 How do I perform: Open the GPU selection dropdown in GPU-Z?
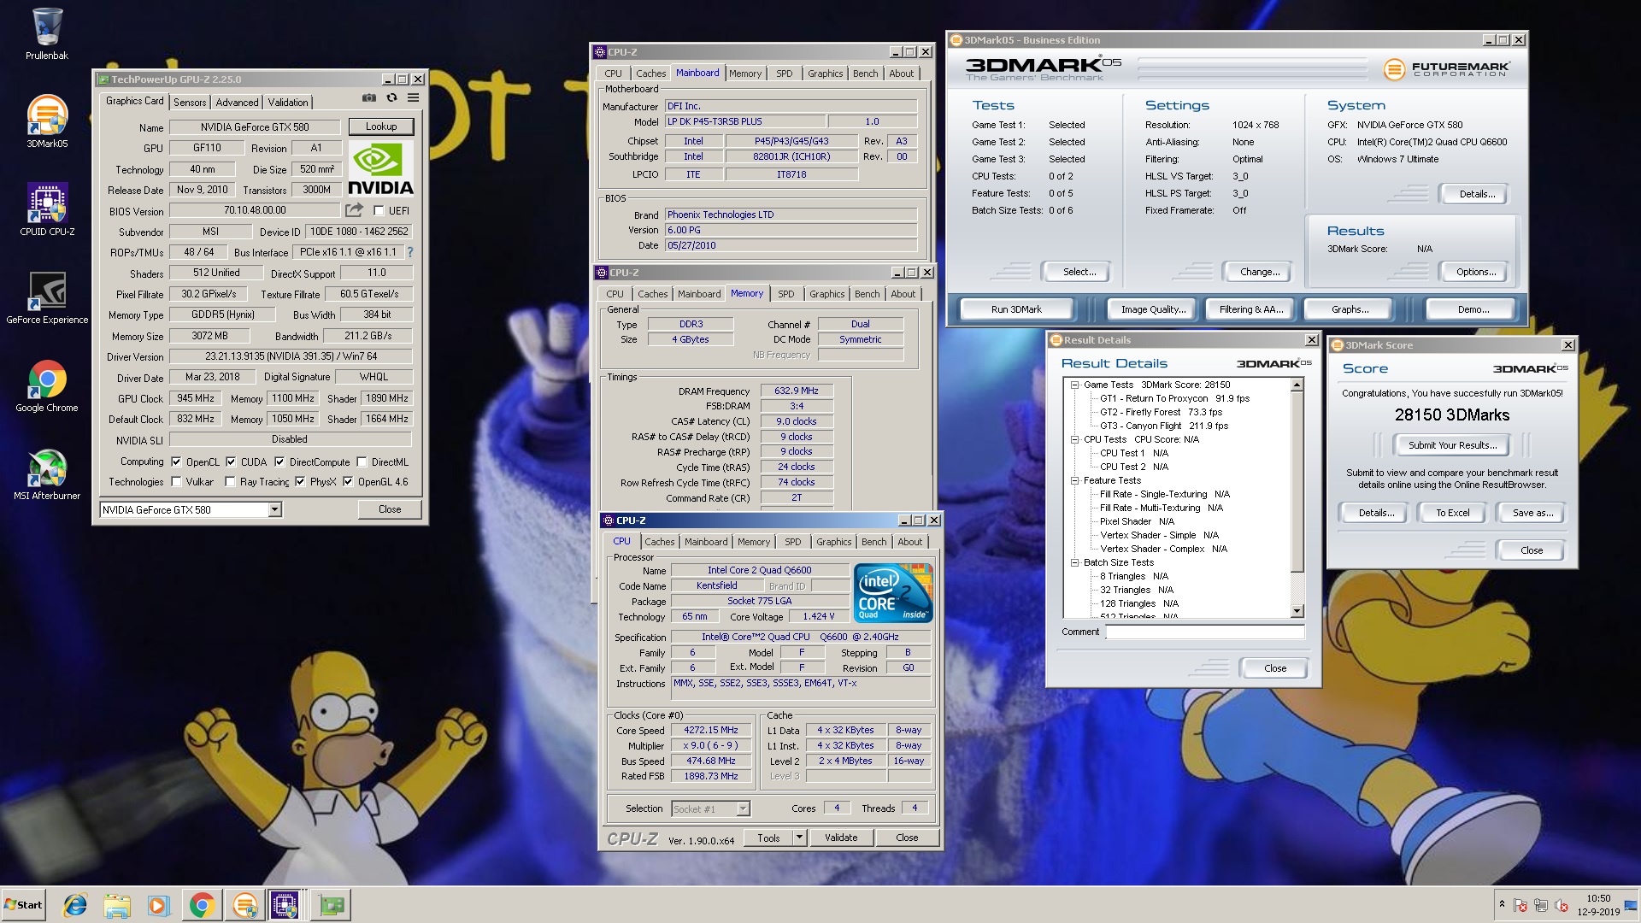click(274, 509)
